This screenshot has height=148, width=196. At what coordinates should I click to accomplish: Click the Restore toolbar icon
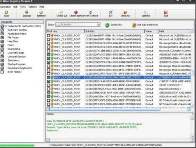coord(41,12)
